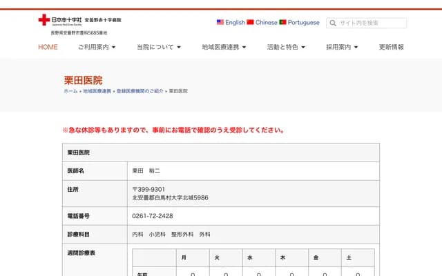The image size is (442, 276).
Task: Click the Chinese flag icon
Action: point(250,22)
